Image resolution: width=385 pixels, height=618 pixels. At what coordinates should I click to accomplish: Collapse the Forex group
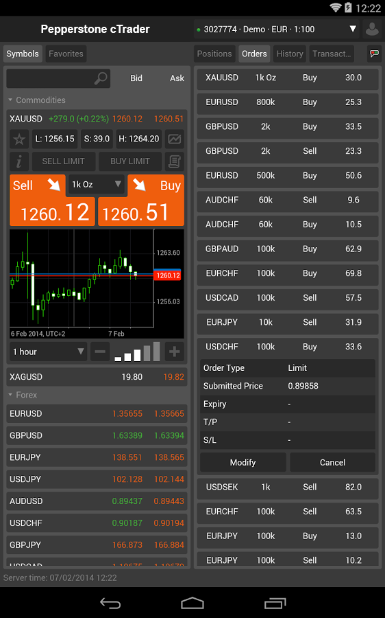click(x=23, y=395)
